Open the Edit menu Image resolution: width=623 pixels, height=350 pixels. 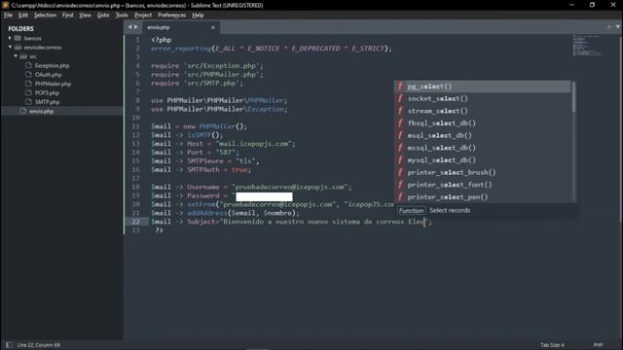pyautogui.click(x=23, y=16)
